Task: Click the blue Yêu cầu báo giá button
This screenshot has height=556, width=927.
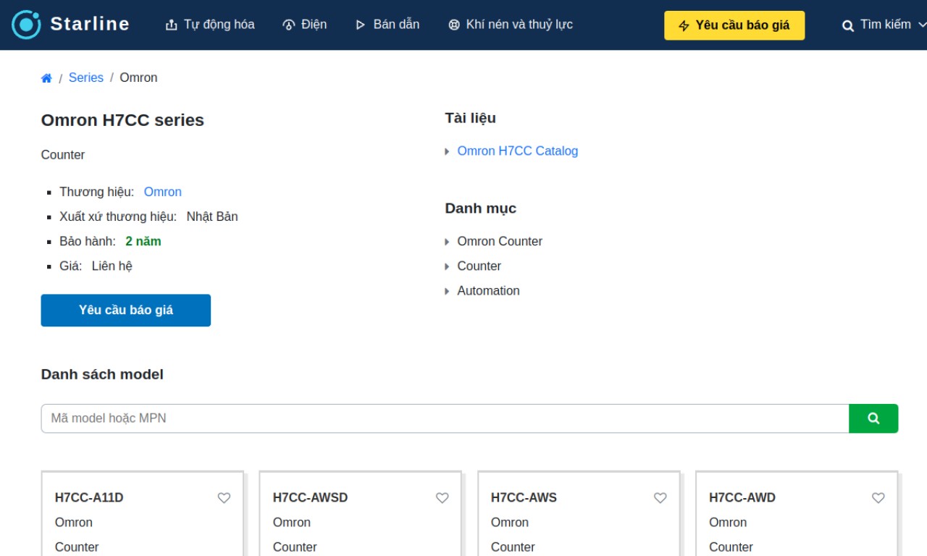Action: tap(126, 310)
